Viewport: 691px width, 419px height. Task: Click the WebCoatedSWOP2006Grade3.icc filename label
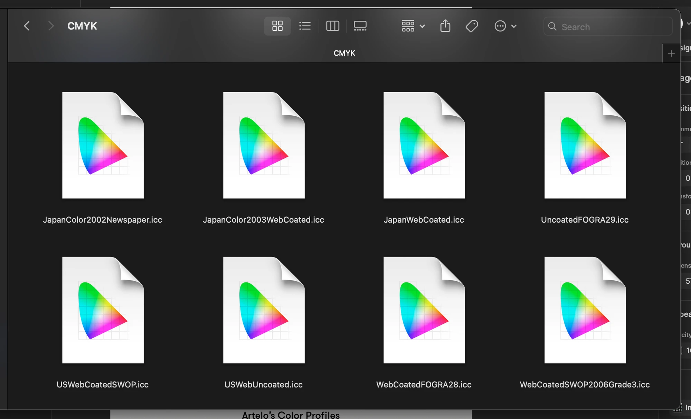[585, 384]
